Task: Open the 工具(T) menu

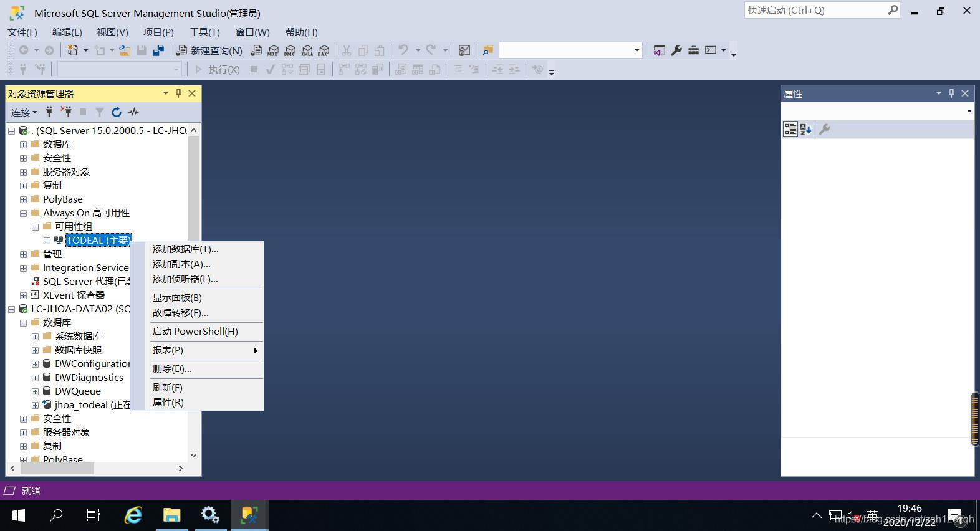Action: [205, 32]
